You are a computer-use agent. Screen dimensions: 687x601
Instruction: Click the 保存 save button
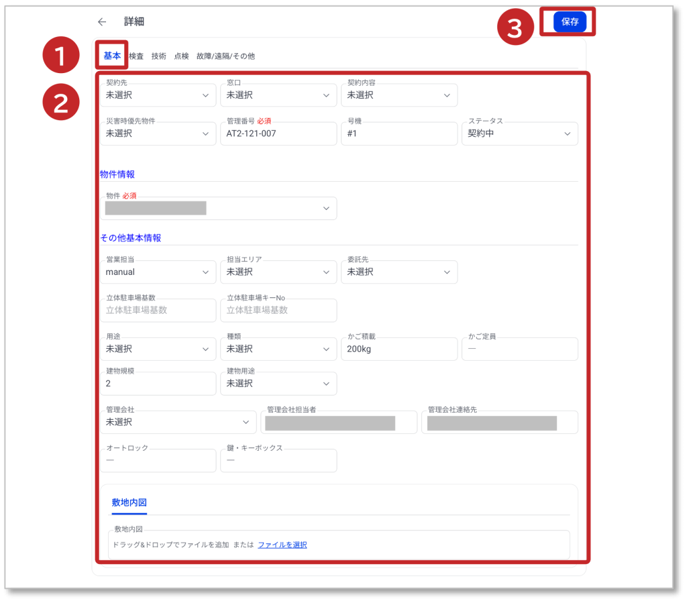(570, 22)
